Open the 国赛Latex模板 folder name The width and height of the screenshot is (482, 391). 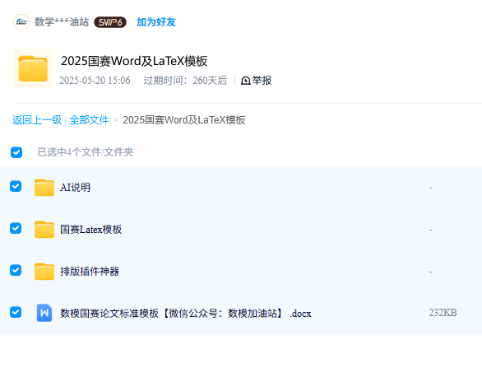(x=91, y=230)
